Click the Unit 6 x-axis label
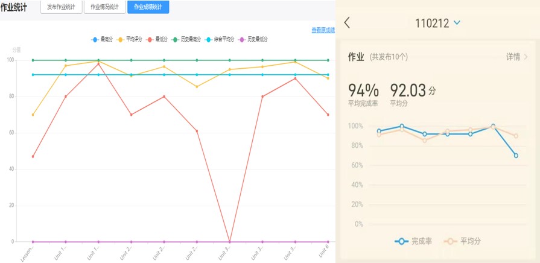 [323, 251]
